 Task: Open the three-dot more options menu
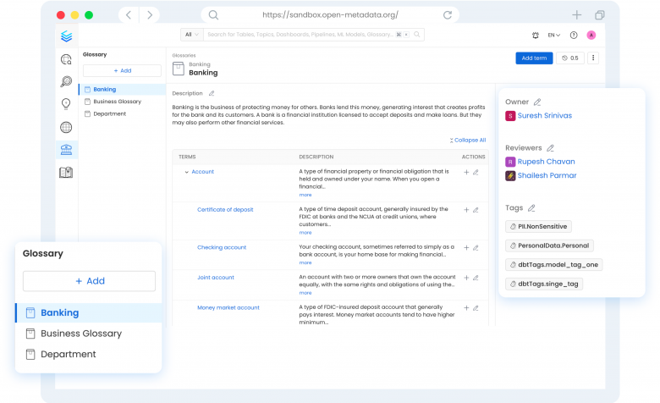(x=593, y=58)
